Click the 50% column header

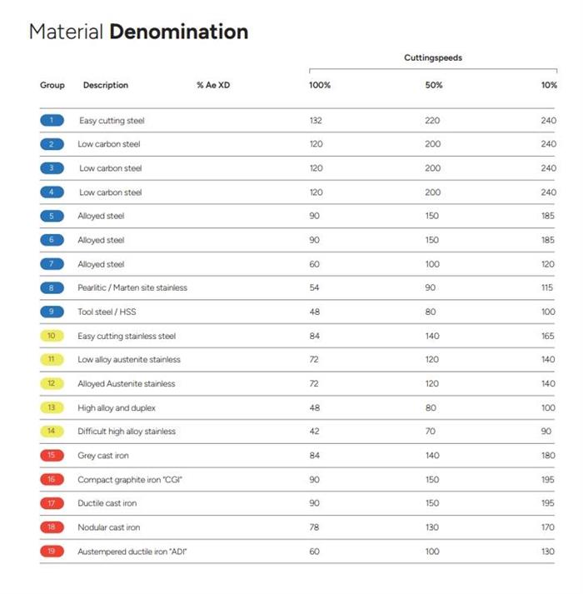[x=434, y=85]
